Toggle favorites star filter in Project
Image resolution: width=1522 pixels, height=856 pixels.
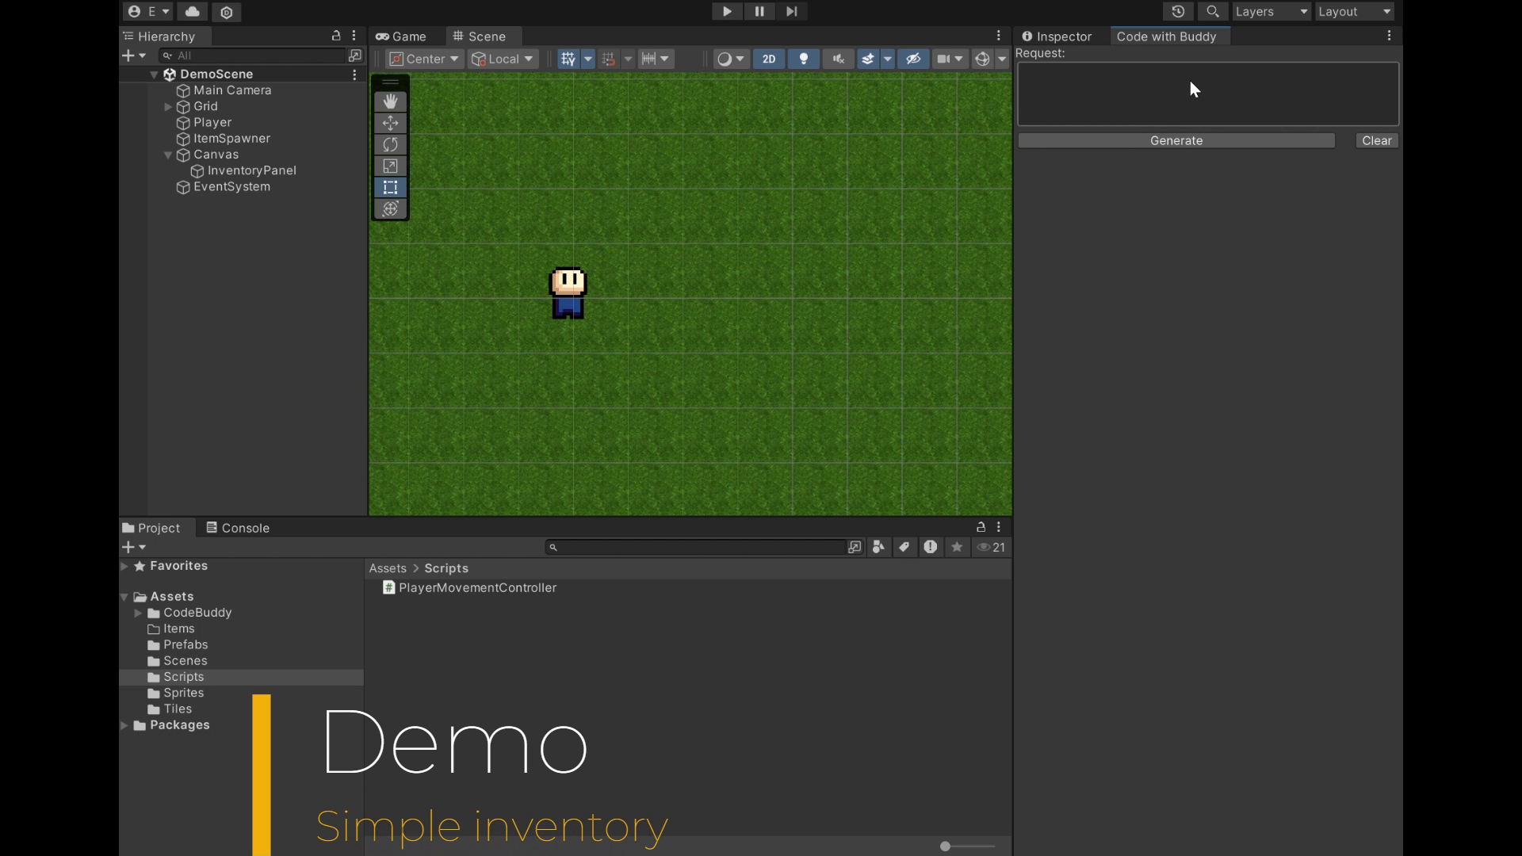coord(957,547)
